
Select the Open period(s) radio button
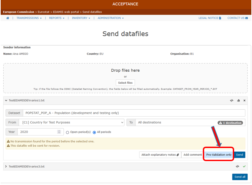pyautogui.click(x=67, y=133)
